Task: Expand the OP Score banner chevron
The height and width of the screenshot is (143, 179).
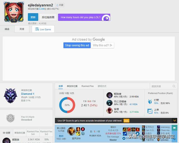Action: (175, 121)
